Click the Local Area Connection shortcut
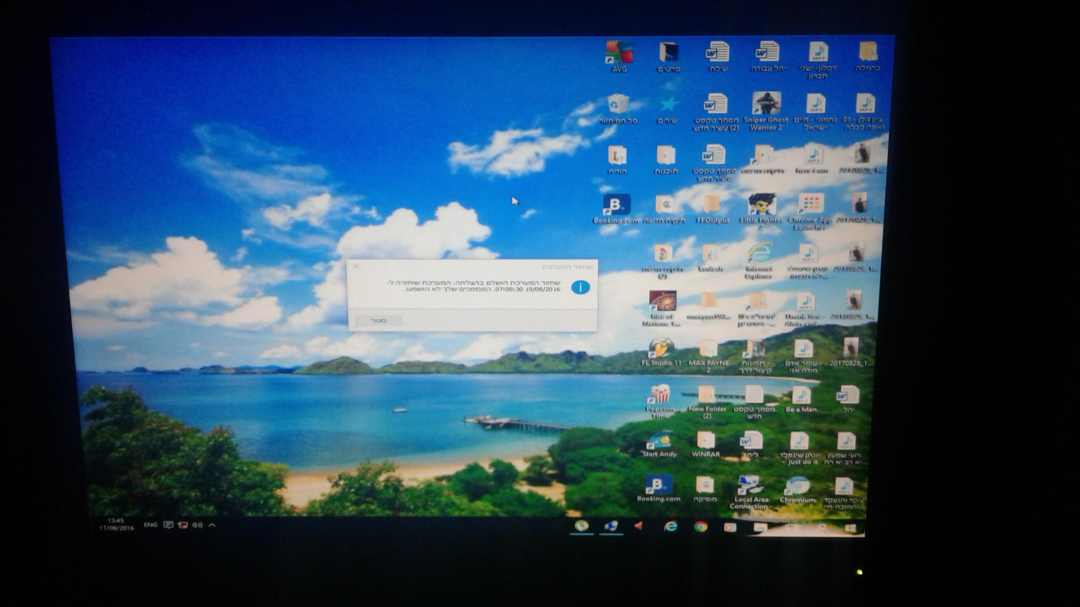Image resolution: width=1080 pixels, height=607 pixels. pyautogui.click(x=751, y=492)
